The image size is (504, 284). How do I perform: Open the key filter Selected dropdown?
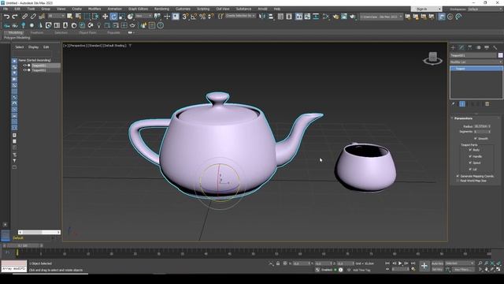[x=460, y=263]
